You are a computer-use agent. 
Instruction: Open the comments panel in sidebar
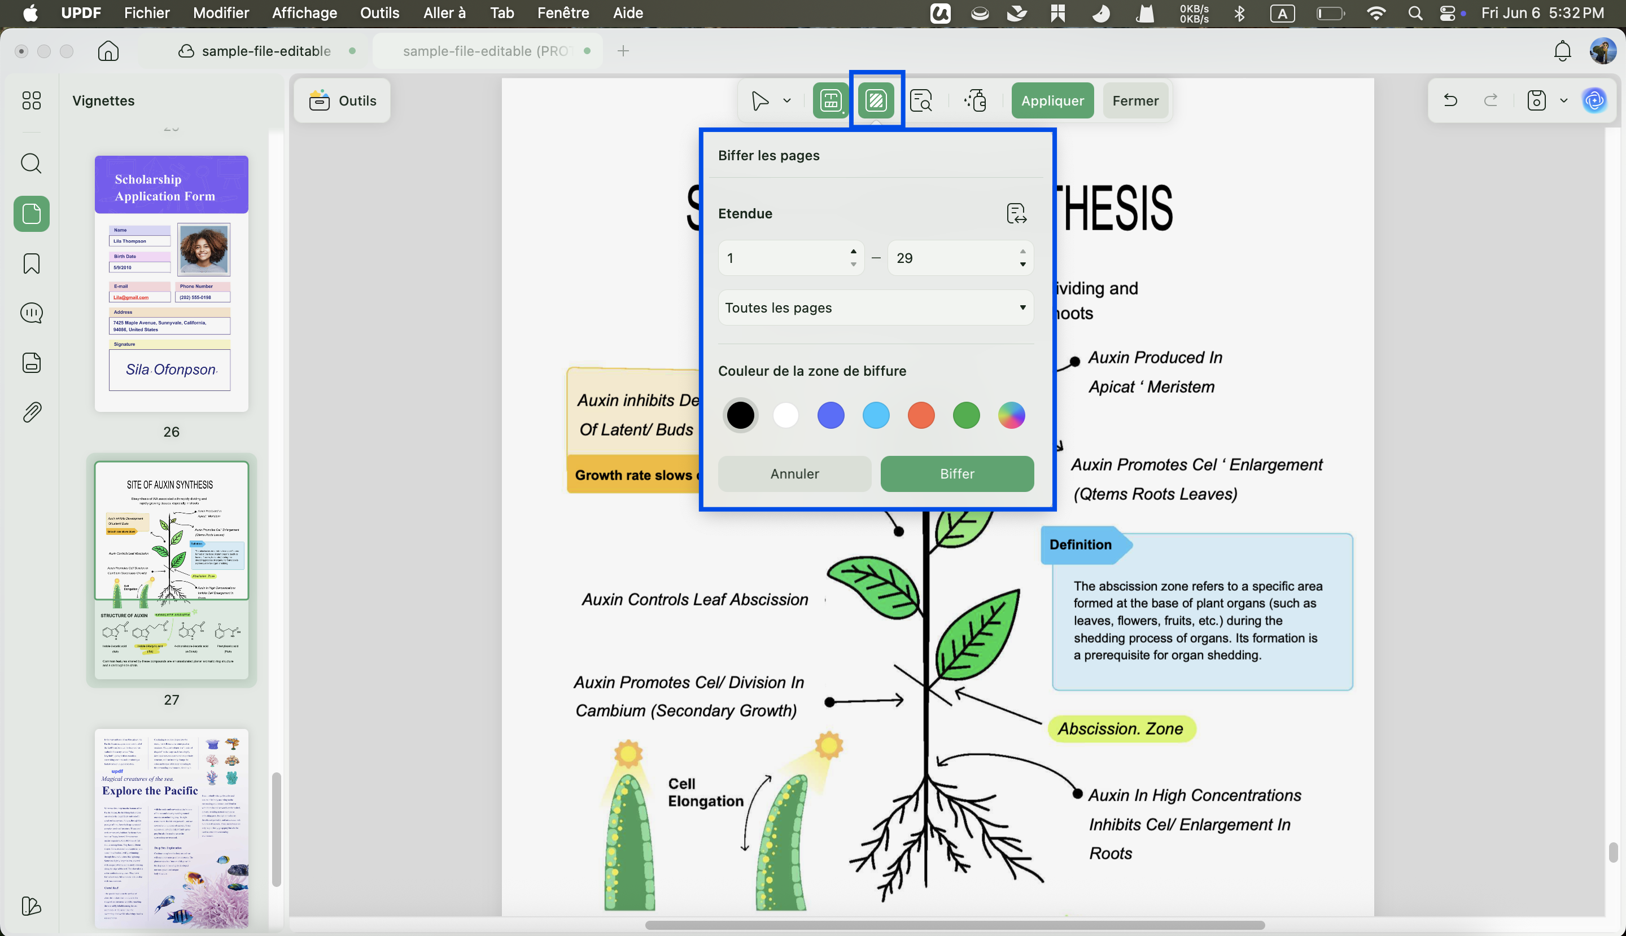click(x=32, y=313)
